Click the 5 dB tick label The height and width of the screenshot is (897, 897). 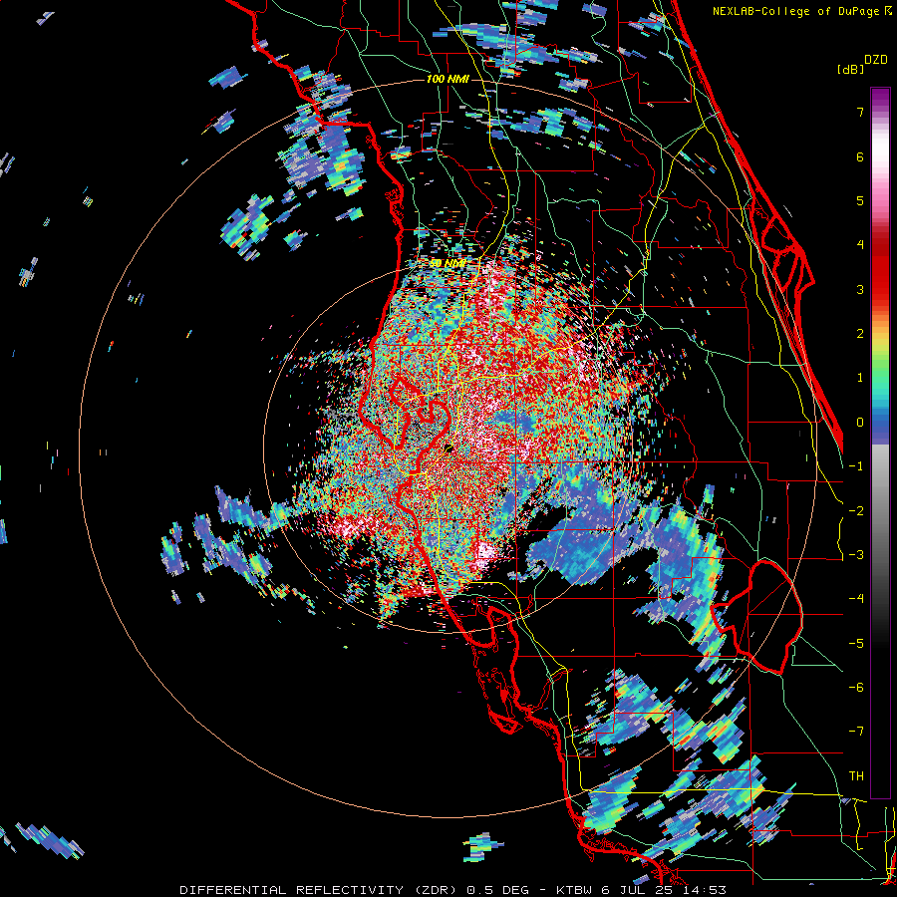coord(860,200)
